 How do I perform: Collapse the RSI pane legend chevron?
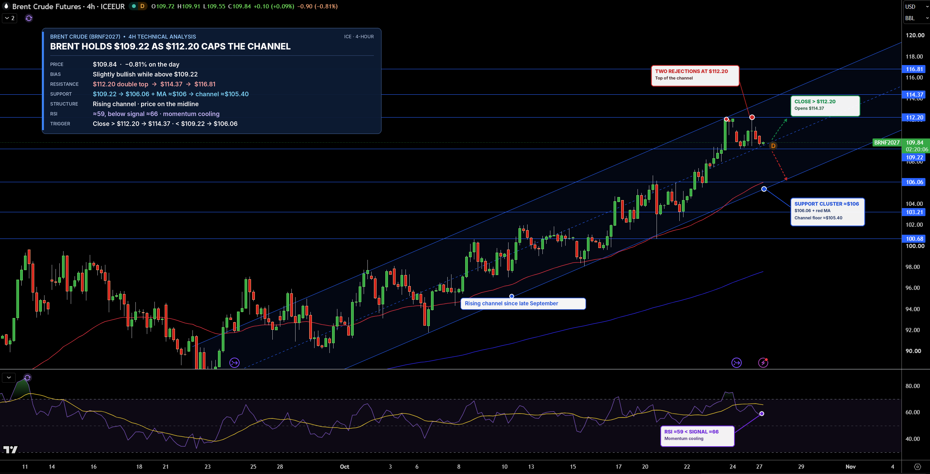pyautogui.click(x=9, y=377)
